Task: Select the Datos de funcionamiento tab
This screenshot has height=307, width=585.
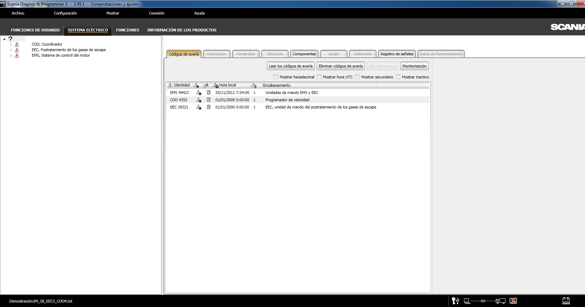Action: click(441, 54)
